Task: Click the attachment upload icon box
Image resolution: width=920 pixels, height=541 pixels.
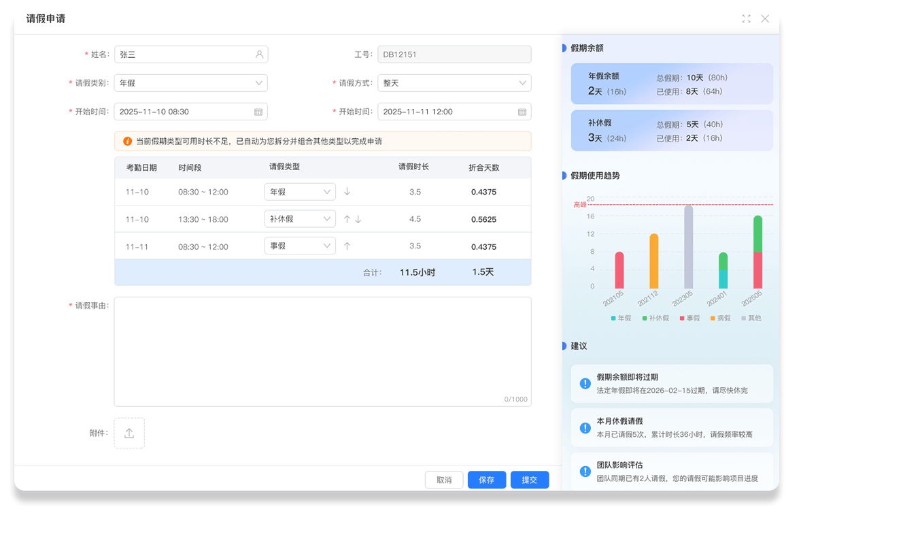Action: tap(129, 433)
